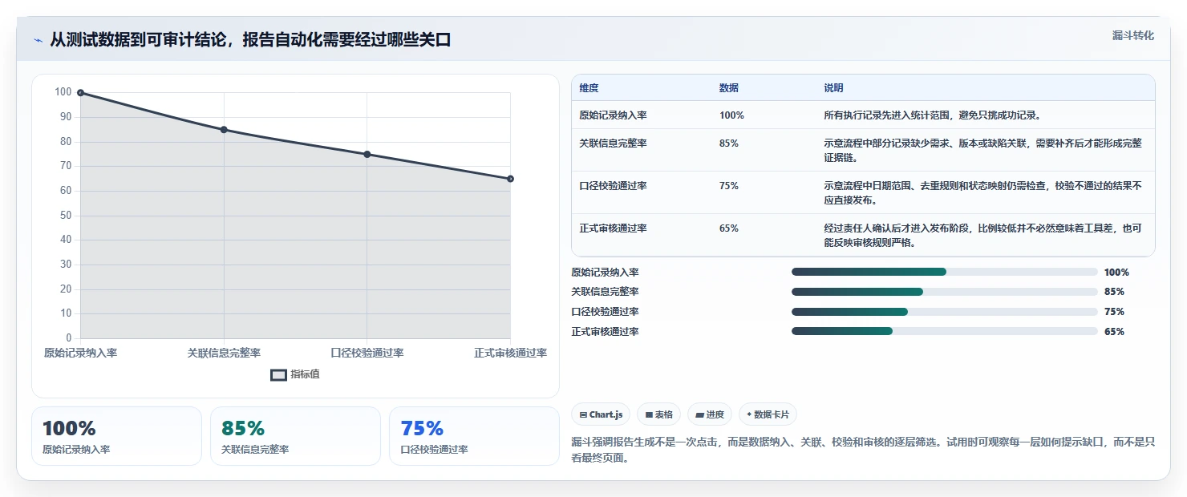Click the 口径校验通过率 cell in the table
Viewport: 1187px width, 497px height.
(613, 186)
